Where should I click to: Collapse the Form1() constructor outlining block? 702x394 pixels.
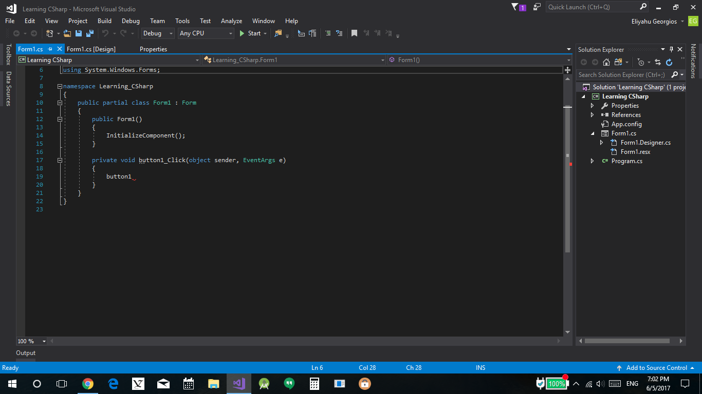[x=60, y=119]
